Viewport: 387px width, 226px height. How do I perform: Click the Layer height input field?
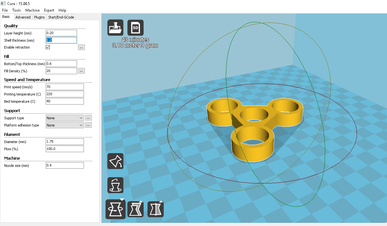point(61,33)
